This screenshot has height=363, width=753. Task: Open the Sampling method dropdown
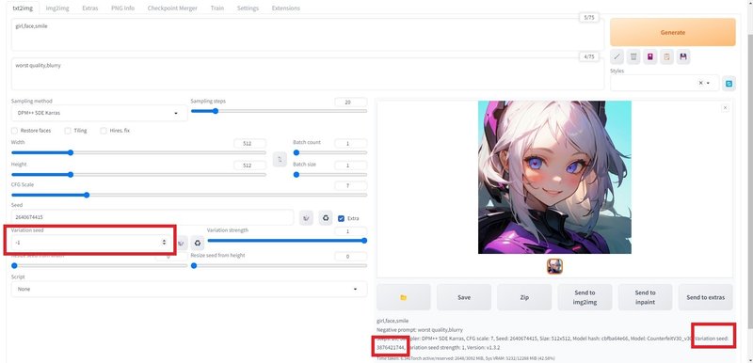tap(99, 113)
